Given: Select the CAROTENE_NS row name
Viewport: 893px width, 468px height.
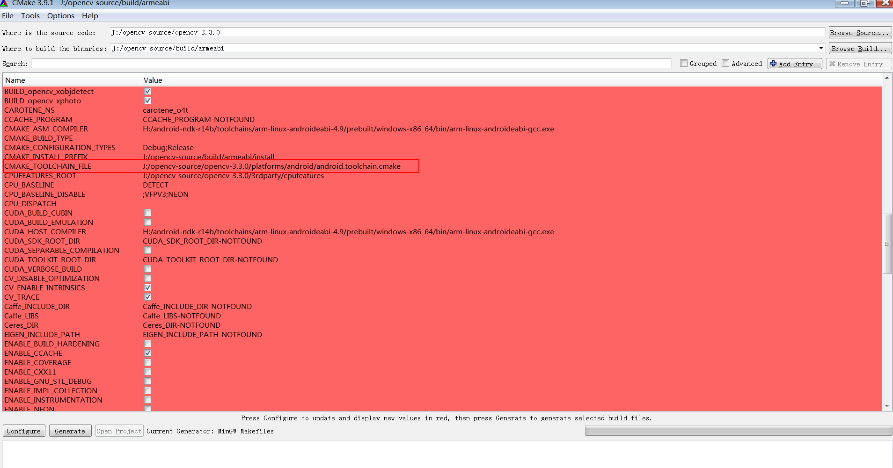Looking at the screenshot, I should pyautogui.click(x=29, y=110).
